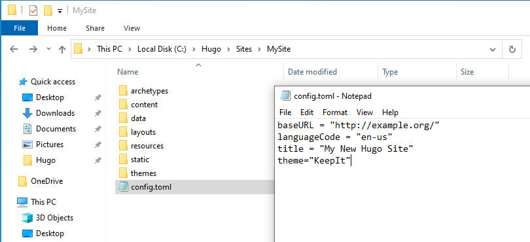The width and height of the screenshot is (530, 242).
Task: Go up one folder level arrow
Action: point(62,50)
